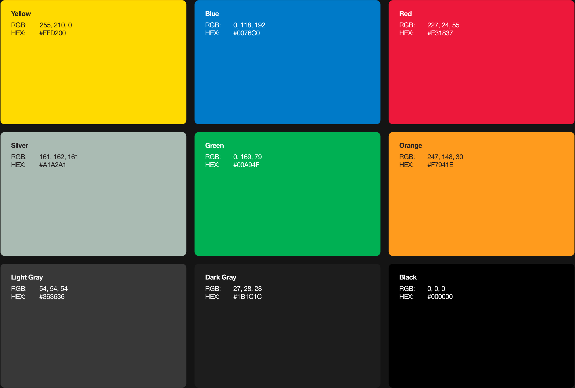This screenshot has height=388, width=575.
Task: Select the #000000 hex text
Action: click(x=440, y=297)
